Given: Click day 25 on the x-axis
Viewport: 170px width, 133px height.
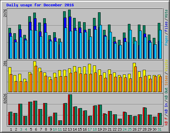Looking at the screenshot, I should (129, 129).
